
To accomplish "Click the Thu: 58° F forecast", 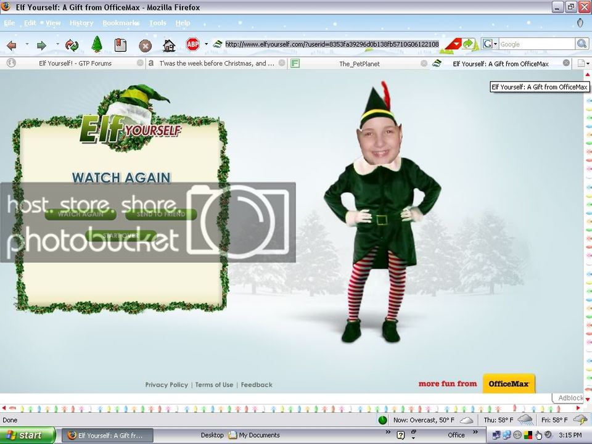I will tap(508, 420).
